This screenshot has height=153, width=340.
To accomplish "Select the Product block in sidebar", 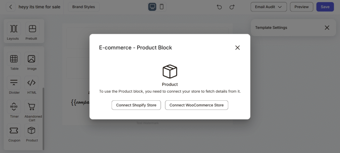I will 32,130.
